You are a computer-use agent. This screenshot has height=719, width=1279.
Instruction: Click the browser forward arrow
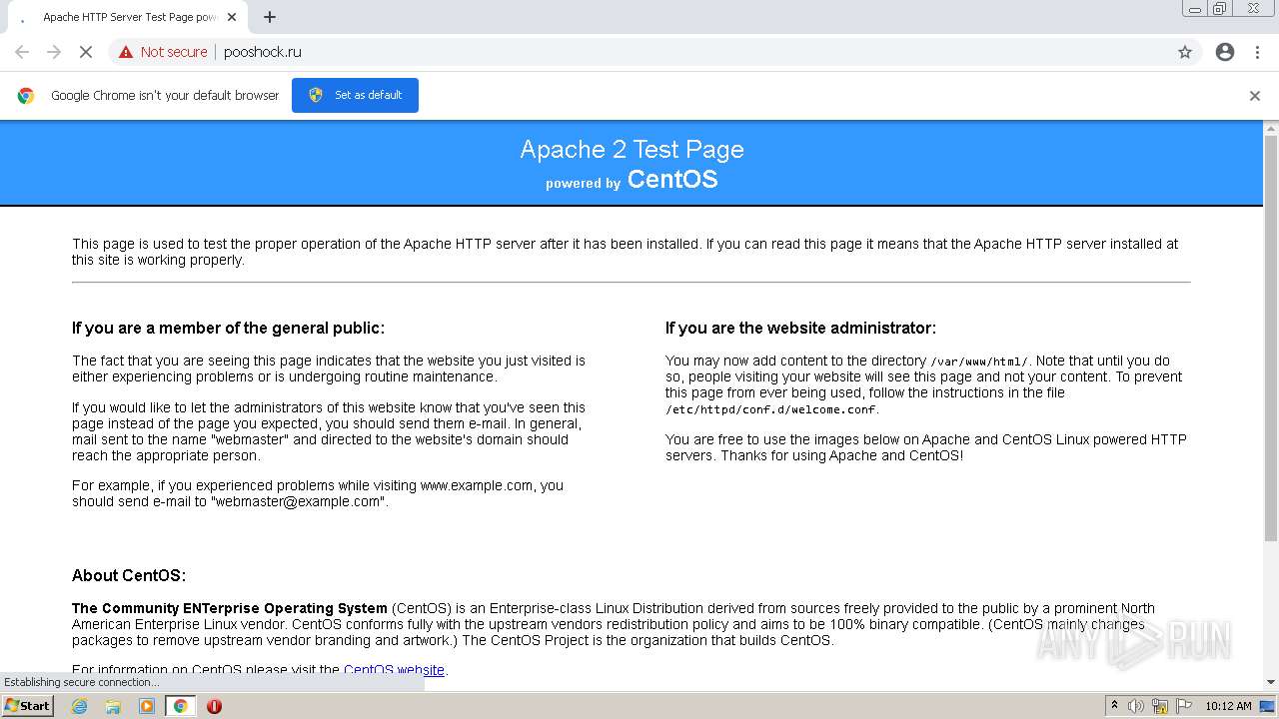pos(54,52)
